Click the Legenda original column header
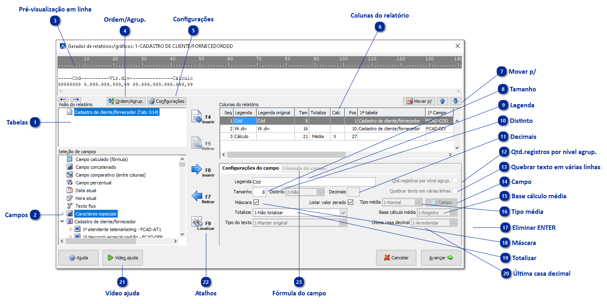 click(276, 112)
